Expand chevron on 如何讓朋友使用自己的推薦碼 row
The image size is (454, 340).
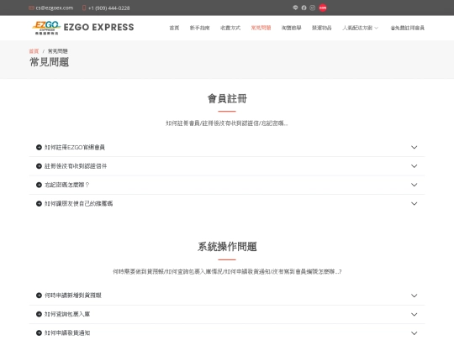coord(414,203)
